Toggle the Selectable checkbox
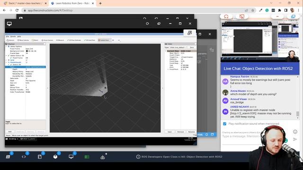Viewport: 303px width, 170px height. point(27,78)
